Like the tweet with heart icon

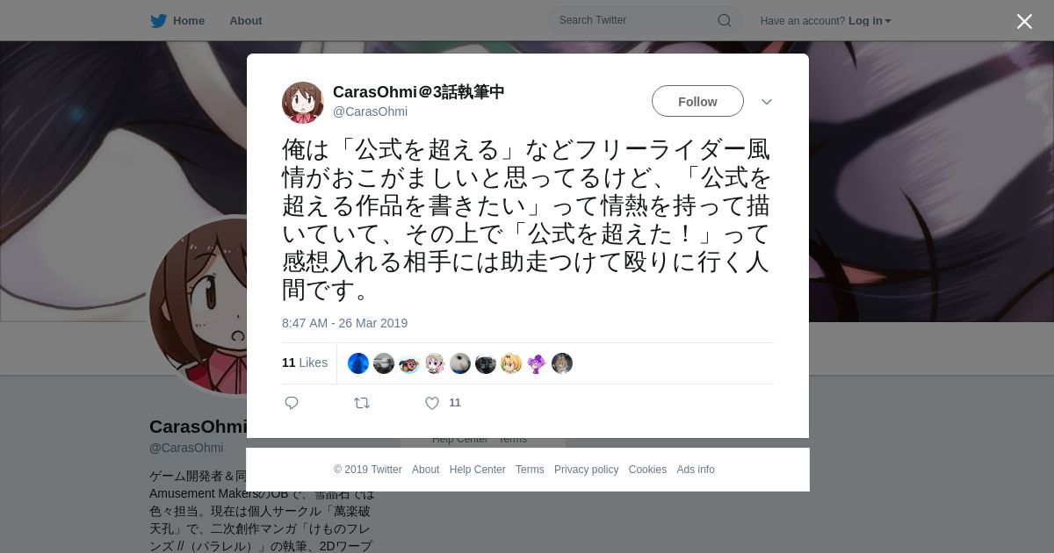tap(432, 403)
